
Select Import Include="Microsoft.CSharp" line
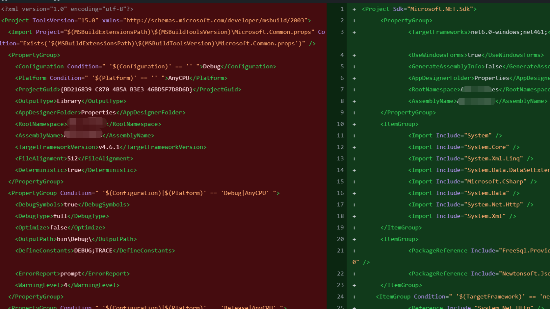click(x=473, y=181)
